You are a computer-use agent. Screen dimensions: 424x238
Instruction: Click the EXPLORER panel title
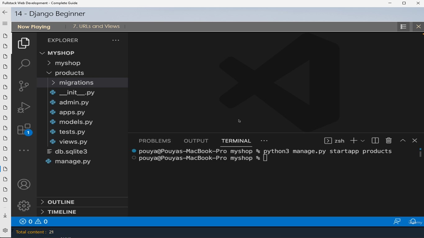pyautogui.click(x=63, y=40)
